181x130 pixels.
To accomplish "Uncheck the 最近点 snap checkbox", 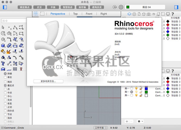I will [x=5, y=85].
